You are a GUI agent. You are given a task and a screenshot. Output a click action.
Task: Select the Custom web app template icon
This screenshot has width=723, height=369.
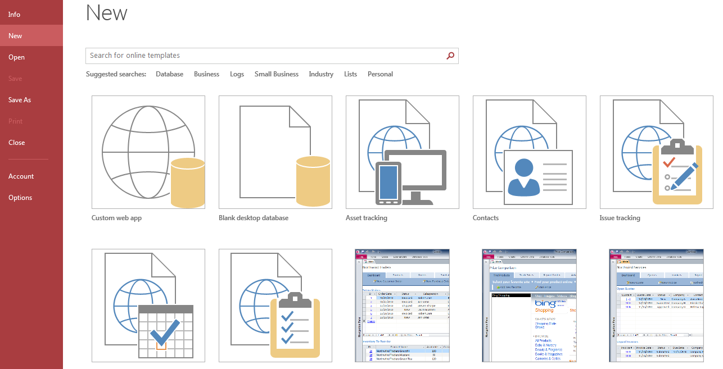[x=148, y=152]
